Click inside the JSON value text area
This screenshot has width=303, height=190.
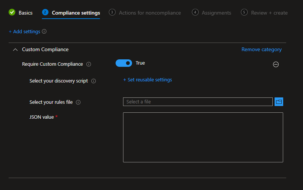pyautogui.click(x=203, y=137)
